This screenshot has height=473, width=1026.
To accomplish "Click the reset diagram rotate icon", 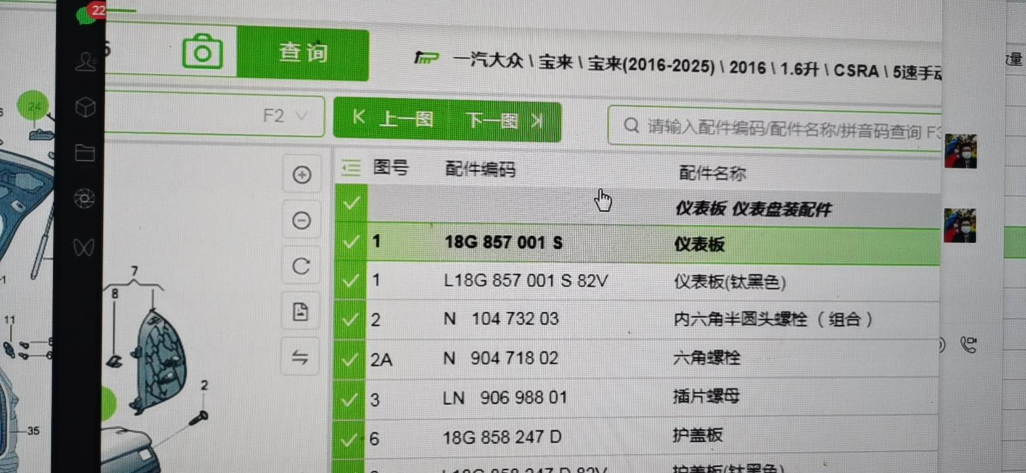I will pyautogui.click(x=301, y=266).
